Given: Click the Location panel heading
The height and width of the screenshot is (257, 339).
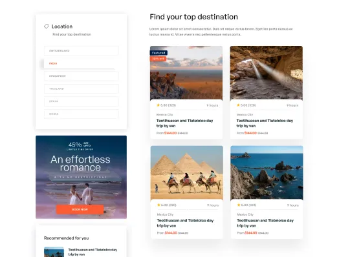Looking at the screenshot, I should (x=62, y=26).
